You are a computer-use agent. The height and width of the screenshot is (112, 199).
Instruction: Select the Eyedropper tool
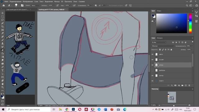point(2,33)
